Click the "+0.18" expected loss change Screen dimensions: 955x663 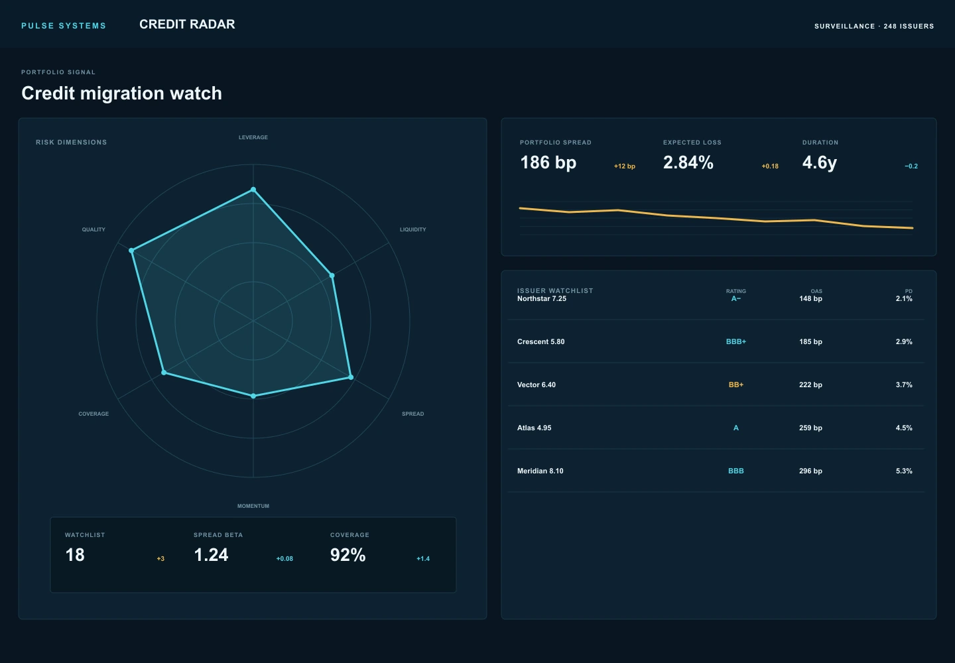(x=770, y=166)
